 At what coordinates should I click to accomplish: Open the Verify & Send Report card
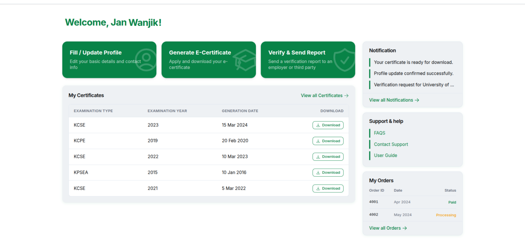pos(308,60)
